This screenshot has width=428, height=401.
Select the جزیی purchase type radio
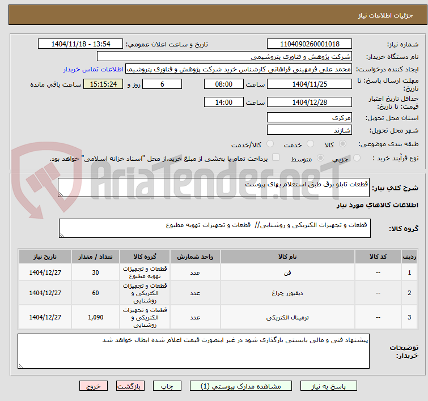357,157
